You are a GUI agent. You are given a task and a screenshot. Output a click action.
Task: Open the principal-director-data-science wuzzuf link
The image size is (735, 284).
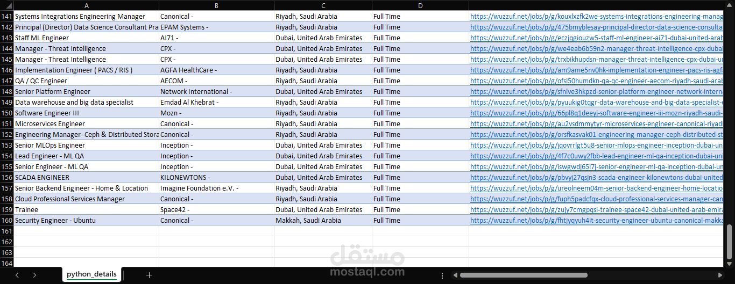coord(597,27)
